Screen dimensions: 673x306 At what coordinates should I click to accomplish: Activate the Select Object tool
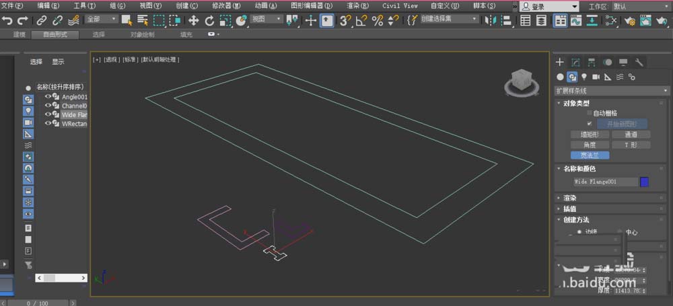127,20
